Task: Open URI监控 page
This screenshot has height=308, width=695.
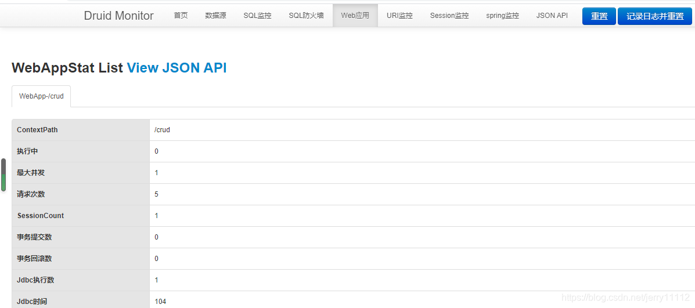Action: pos(399,16)
